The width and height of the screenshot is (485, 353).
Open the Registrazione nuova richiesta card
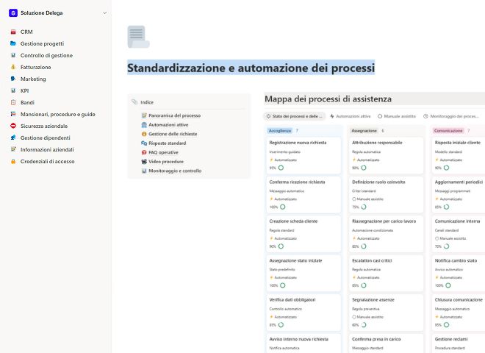tap(303, 155)
